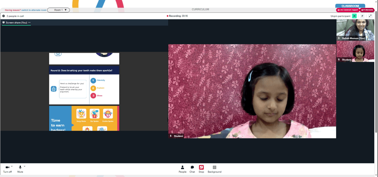
Task: Click Live Classroom Support button
Action: 348,10
